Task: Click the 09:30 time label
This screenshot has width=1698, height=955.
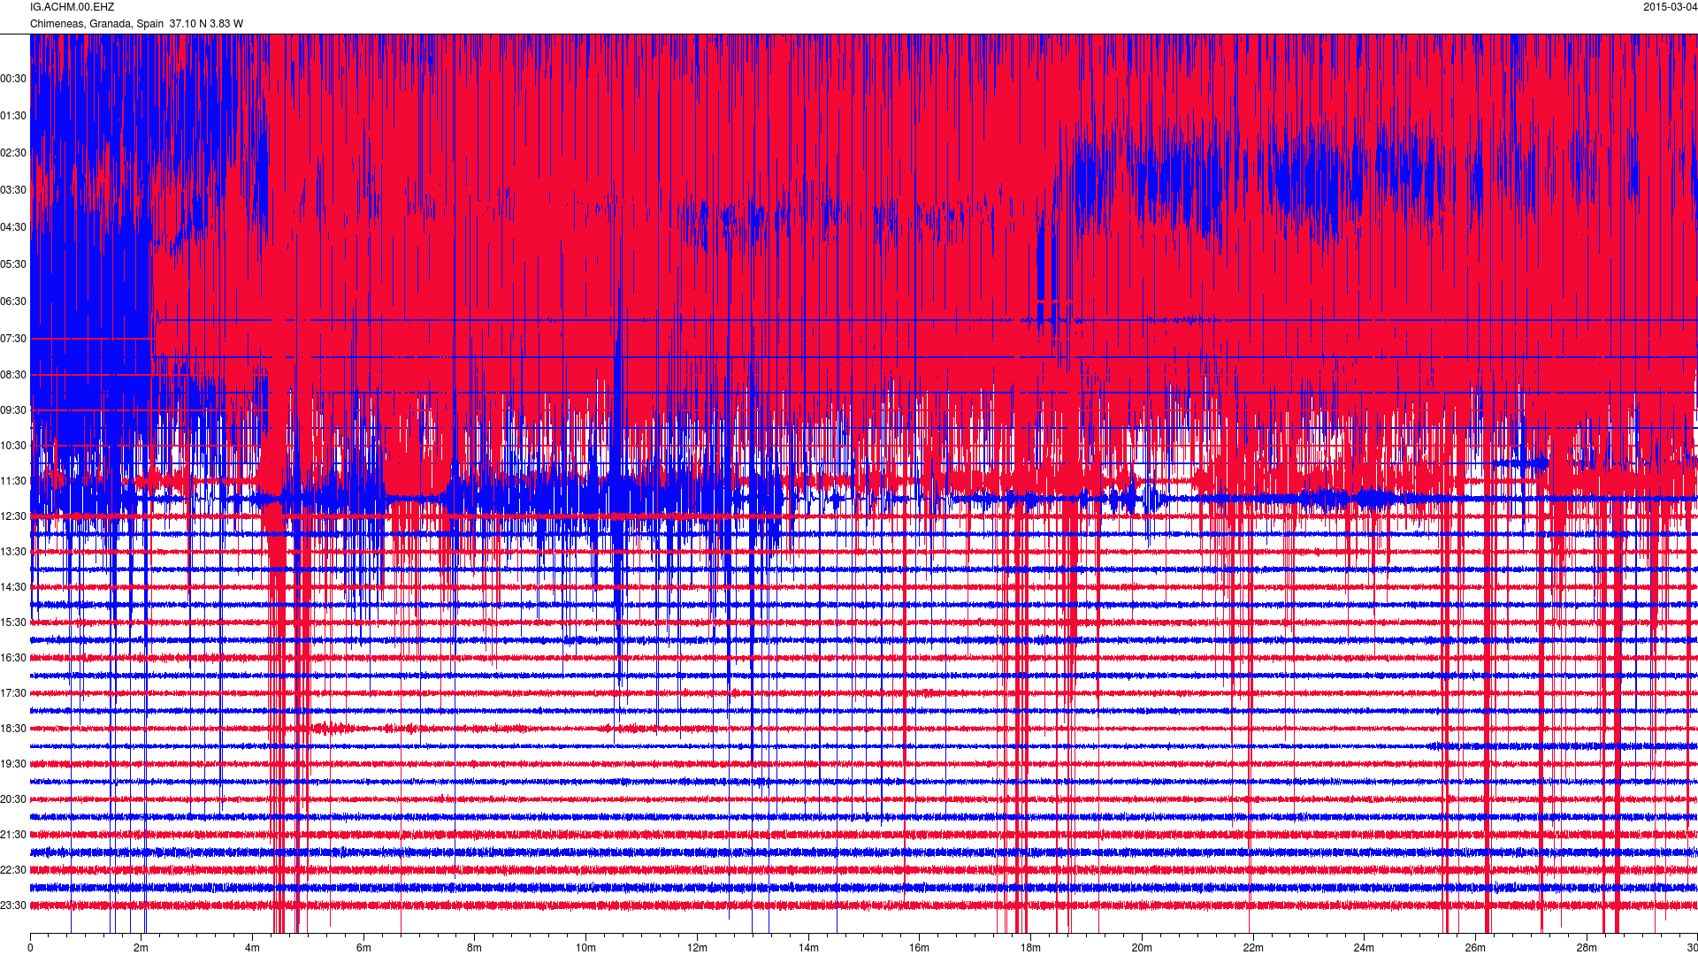Action: 13,410
